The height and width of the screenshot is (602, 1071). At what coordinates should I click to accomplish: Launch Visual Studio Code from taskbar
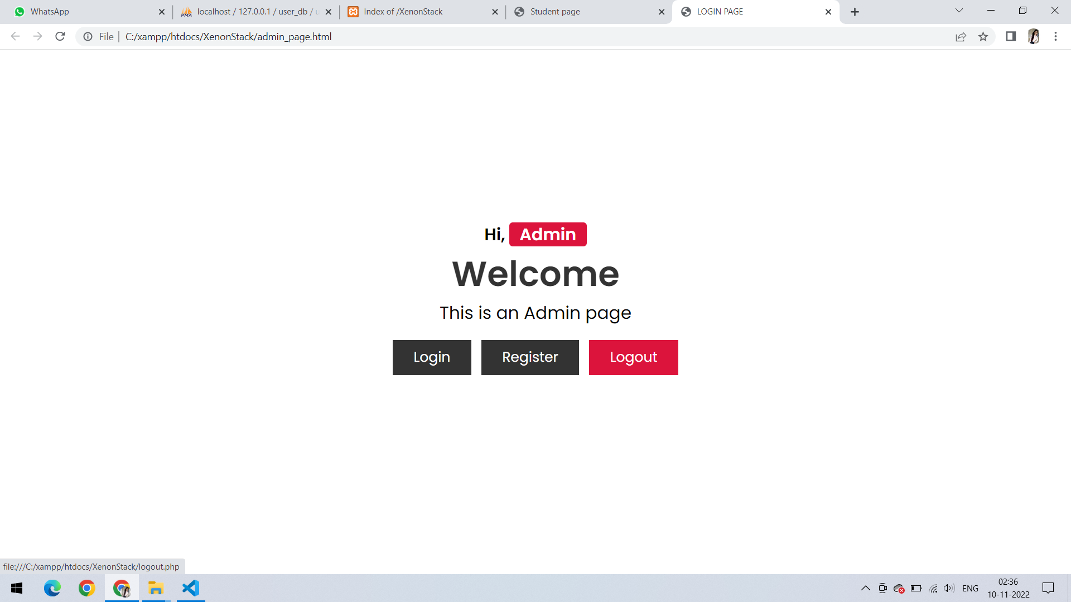coord(190,588)
